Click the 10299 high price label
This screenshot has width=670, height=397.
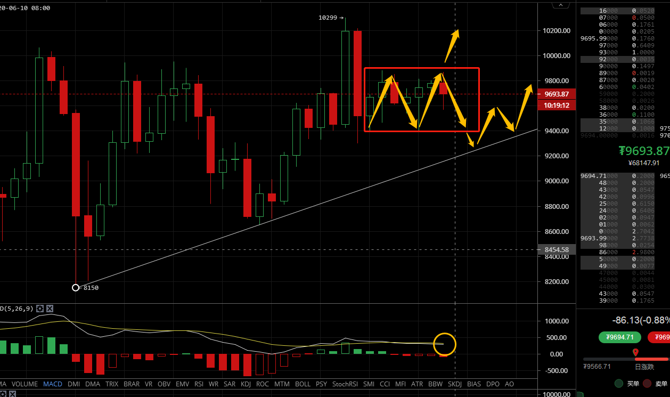[x=328, y=18]
